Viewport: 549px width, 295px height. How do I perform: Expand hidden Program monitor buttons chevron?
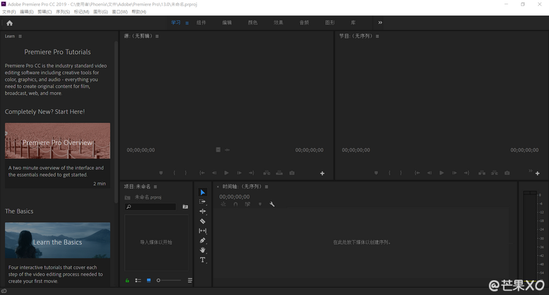530,171
